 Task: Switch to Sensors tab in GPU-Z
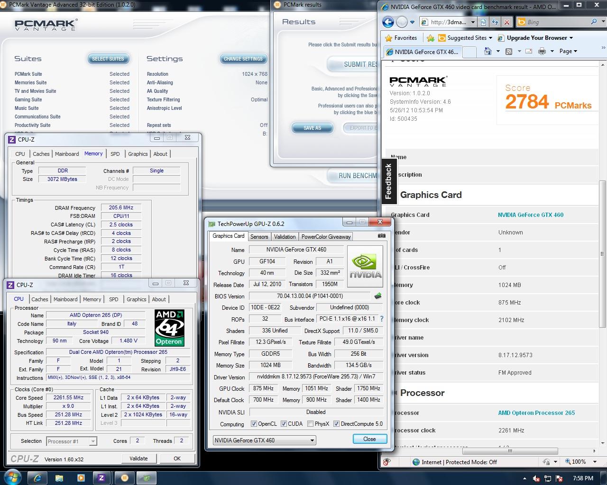[259, 236]
